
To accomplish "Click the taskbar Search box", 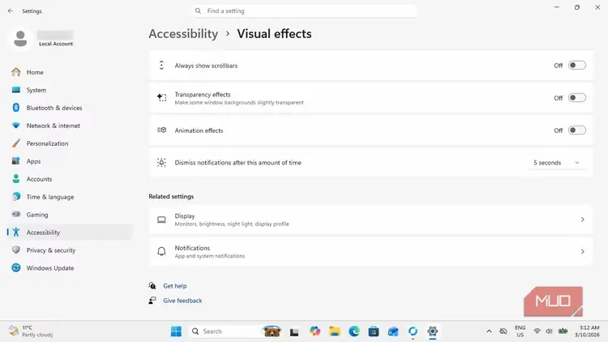I will (235, 331).
